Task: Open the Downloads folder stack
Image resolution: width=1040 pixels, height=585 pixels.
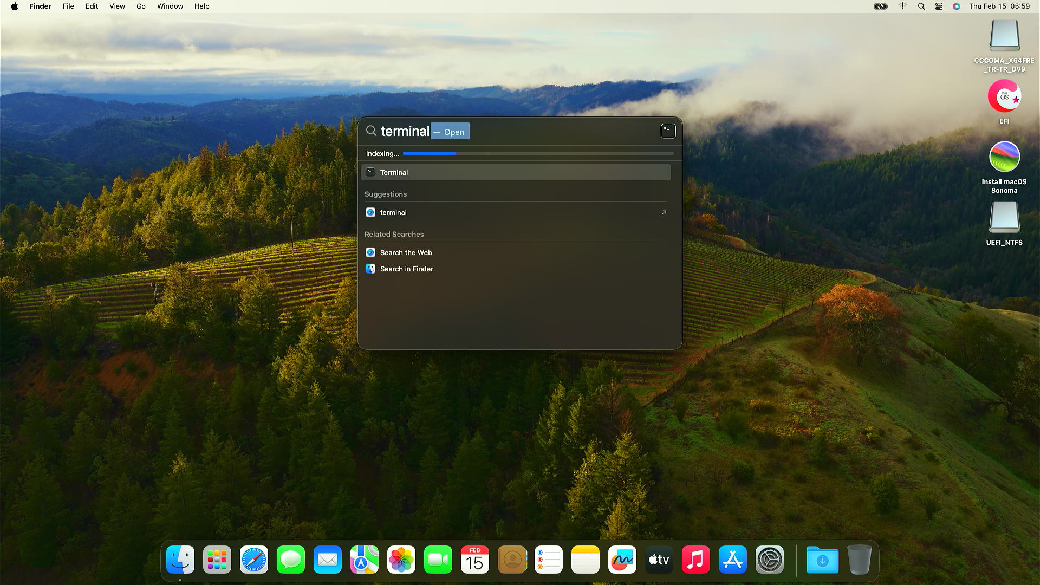Action: [822, 560]
